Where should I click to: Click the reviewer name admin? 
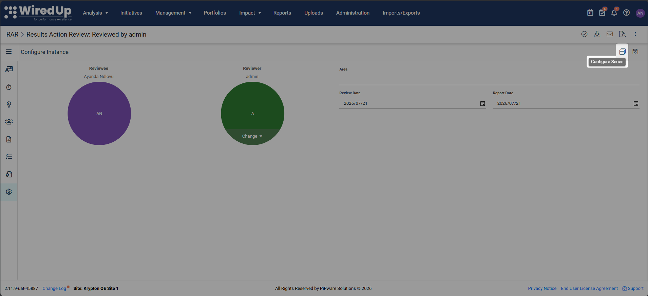pyautogui.click(x=252, y=77)
